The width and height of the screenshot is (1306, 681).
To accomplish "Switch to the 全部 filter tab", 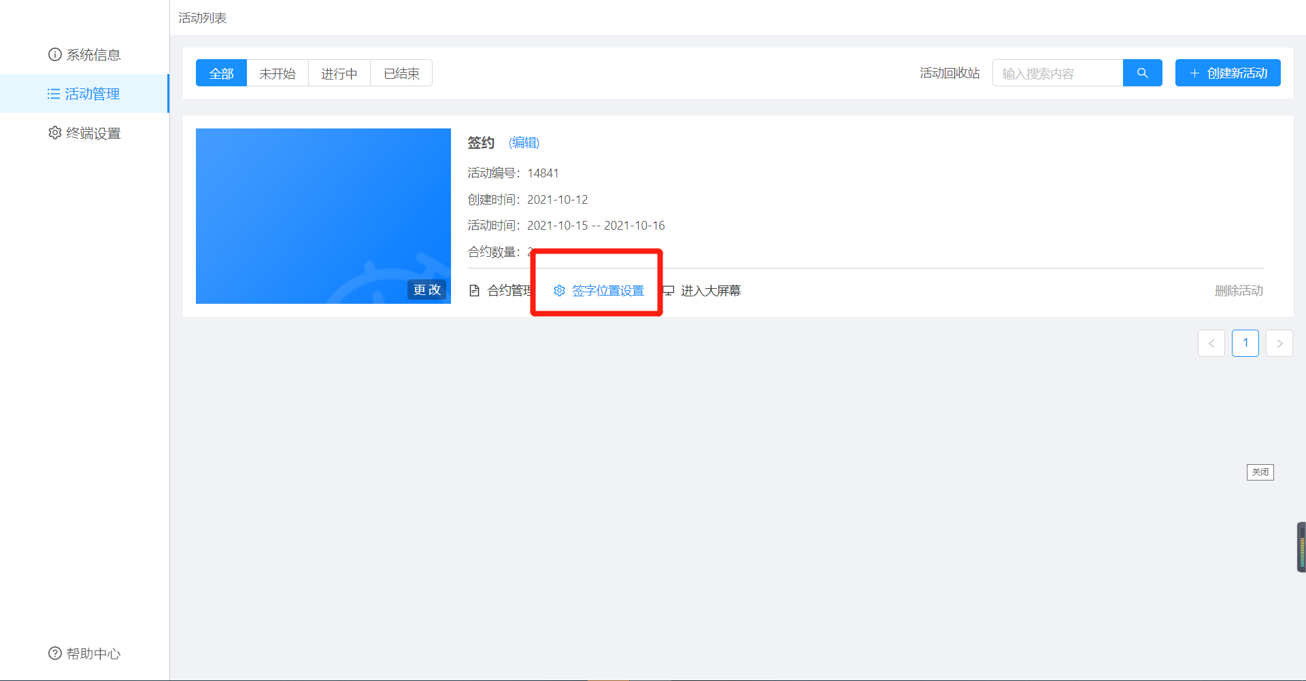I will 221,73.
